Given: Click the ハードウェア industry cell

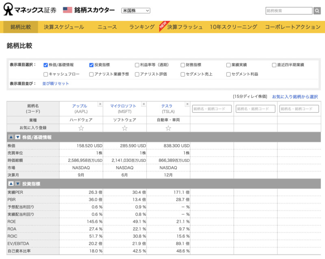Looking at the screenshot, I should tap(81, 120).
